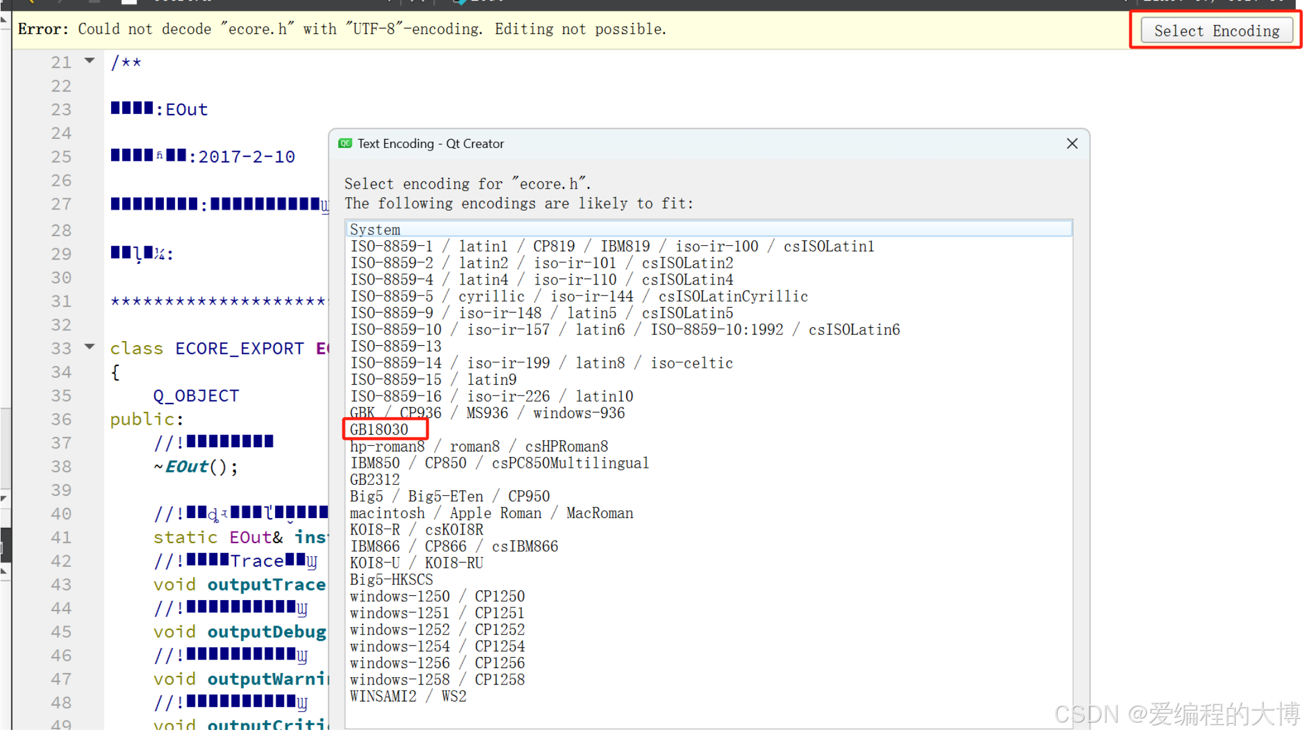Select GB18030 encoding from the list
This screenshot has height=736, width=1303.
click(x=379, y=430)
